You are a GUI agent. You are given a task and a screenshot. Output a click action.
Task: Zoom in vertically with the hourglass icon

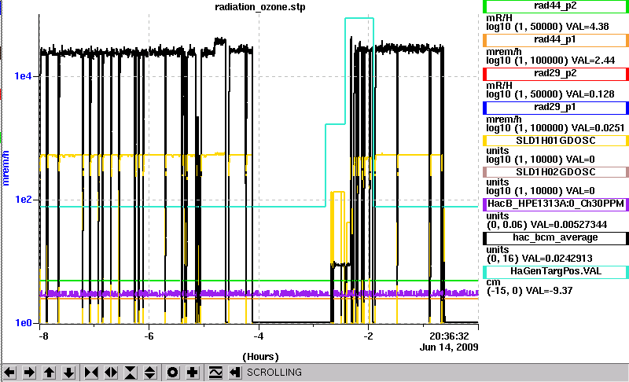[131, 373]
